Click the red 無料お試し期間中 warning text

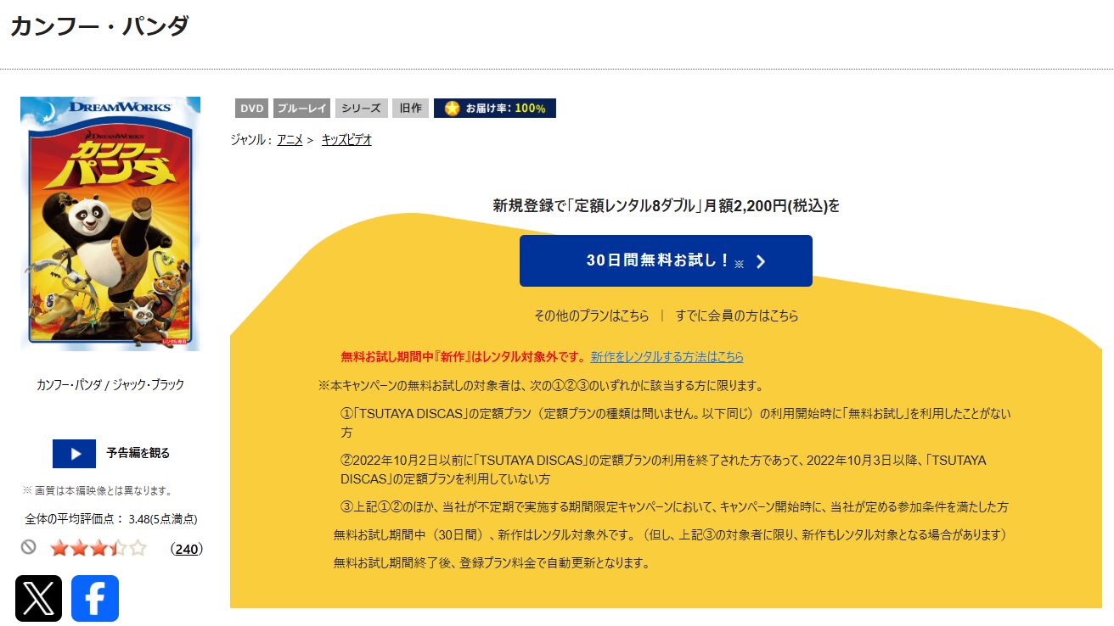464,357
